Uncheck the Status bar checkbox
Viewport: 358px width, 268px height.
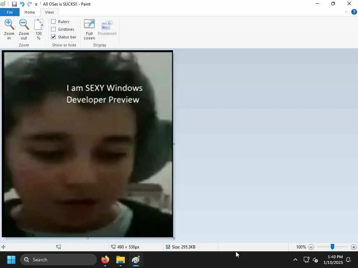pos(53,37)
